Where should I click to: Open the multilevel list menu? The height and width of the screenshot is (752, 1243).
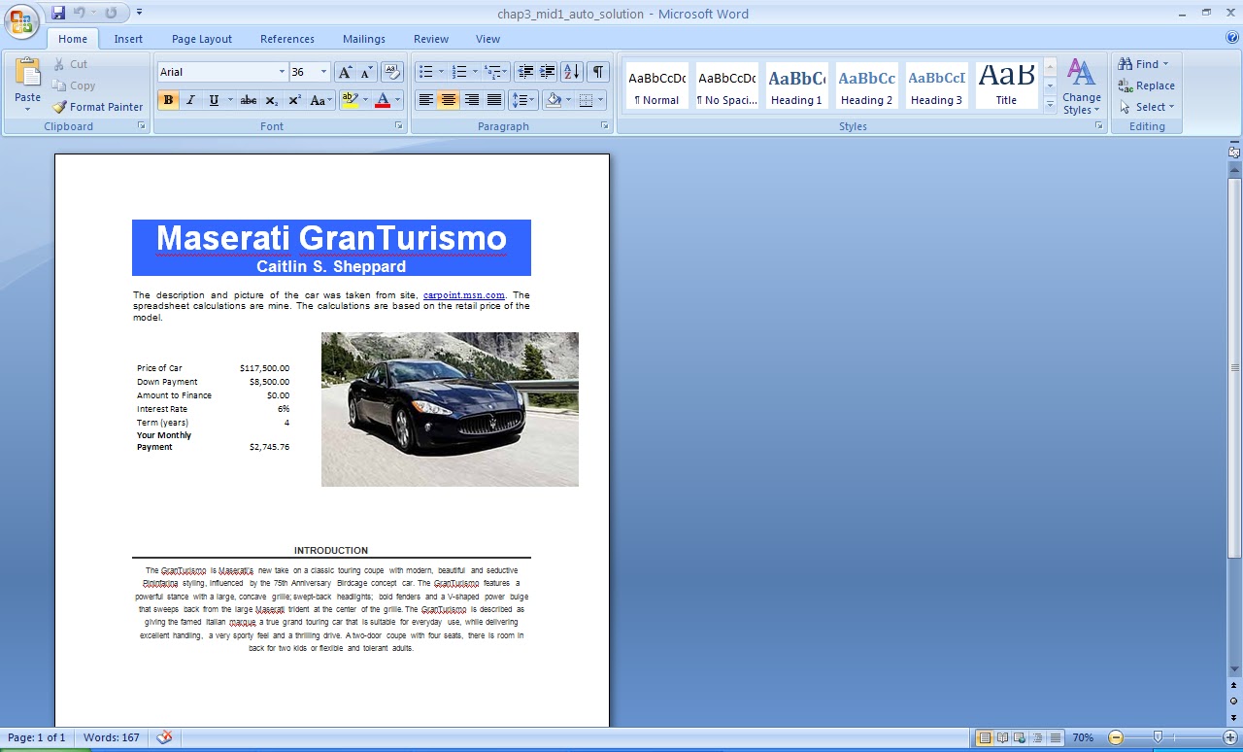click(495, 72)
